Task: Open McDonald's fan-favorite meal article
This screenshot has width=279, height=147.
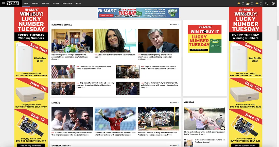Action: [x=210, y=141]
